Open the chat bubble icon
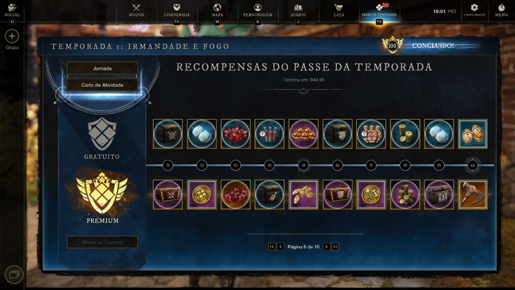The width and height of the screenshot is (515, 290). [14, 274]
